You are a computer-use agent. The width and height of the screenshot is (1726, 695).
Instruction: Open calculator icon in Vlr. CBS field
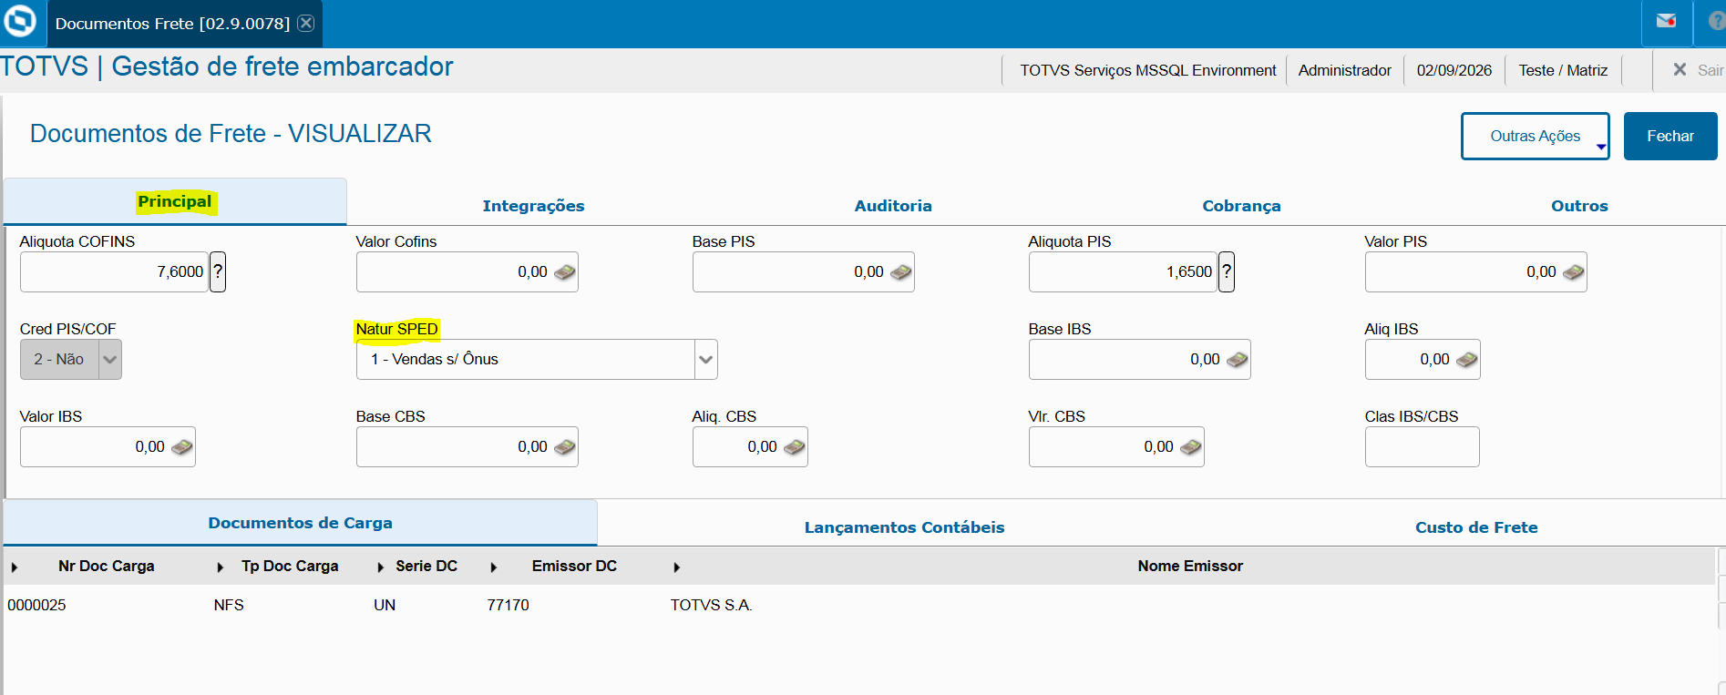(1191, 447)
